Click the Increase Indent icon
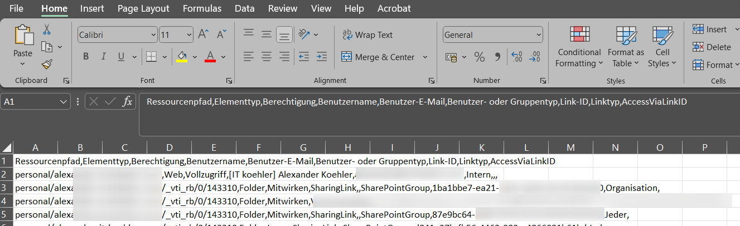 click(321, 57)
